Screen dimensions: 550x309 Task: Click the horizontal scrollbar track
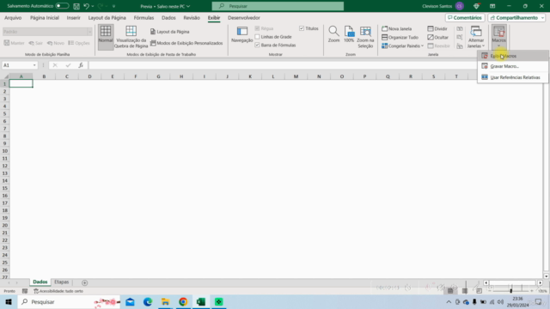[513, 282]
